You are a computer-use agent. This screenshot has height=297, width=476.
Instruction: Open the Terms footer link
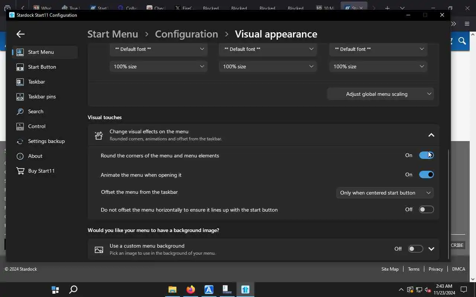[414, 269]
